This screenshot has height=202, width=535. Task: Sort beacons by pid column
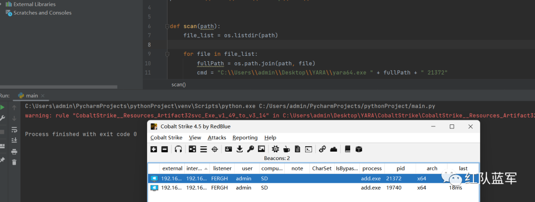point(400,168)
